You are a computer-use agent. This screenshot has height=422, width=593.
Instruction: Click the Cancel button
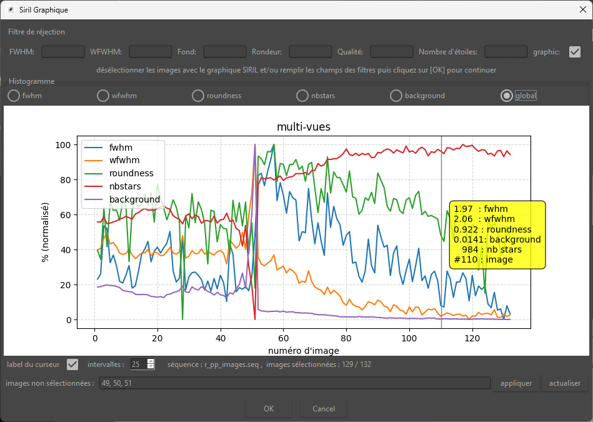coord(323,409)
